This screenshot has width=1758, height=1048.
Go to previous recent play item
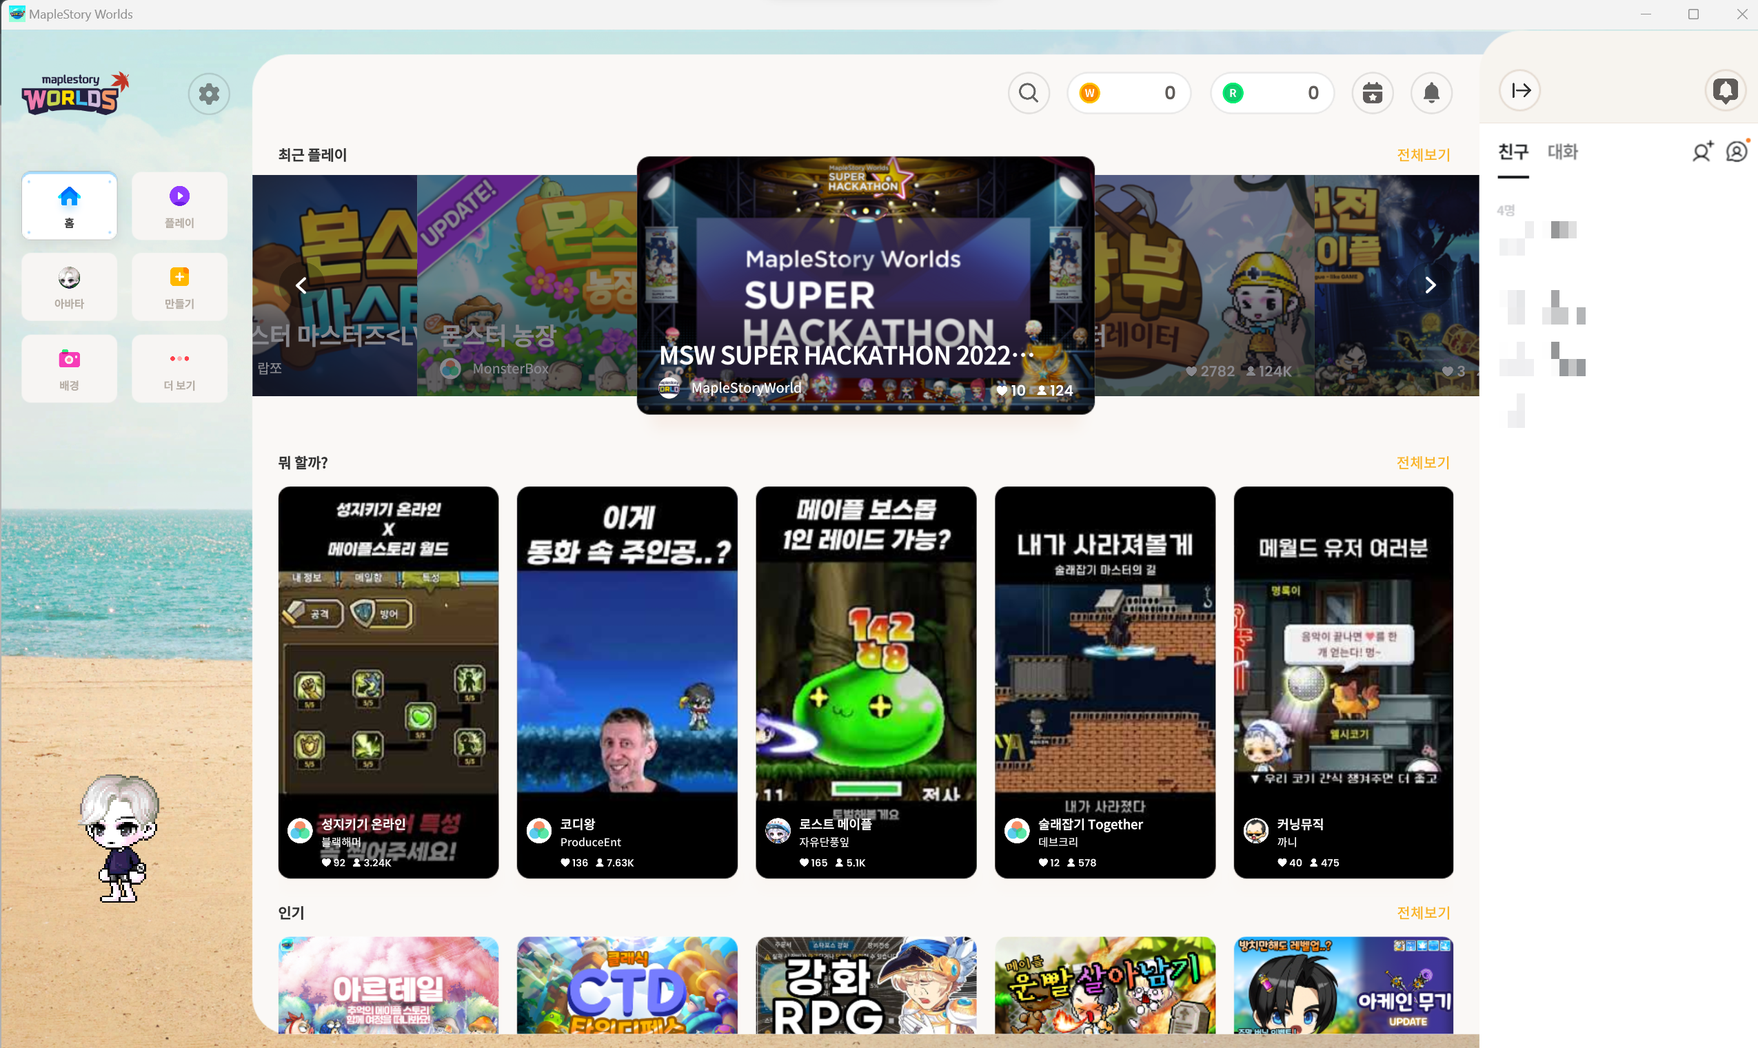301,285
